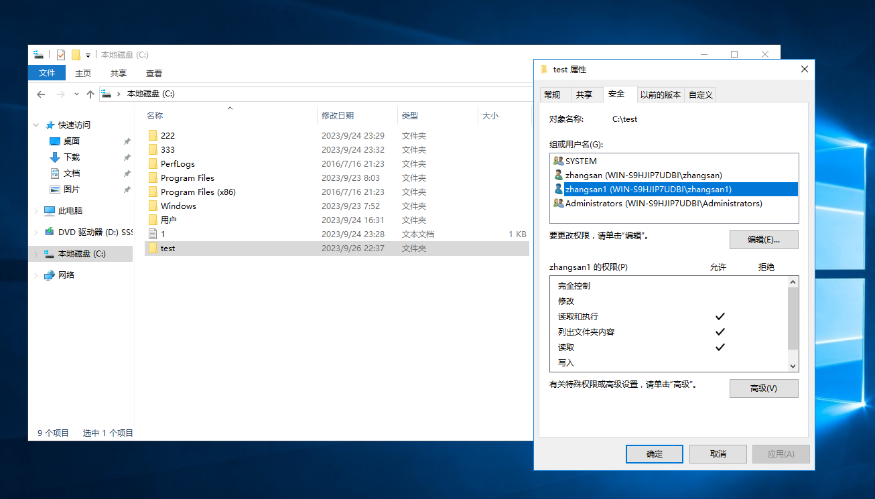Select the 用户 folder icon
Viewport: 875px width, 499px height.
tap(153, 220)
